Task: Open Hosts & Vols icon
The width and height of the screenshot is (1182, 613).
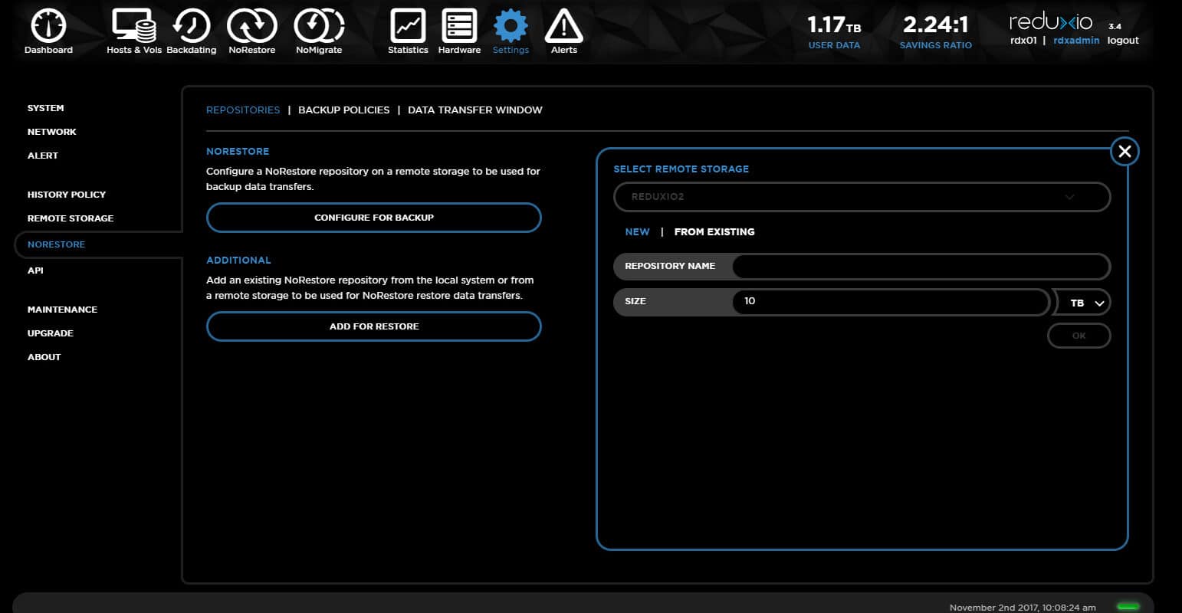Action: [x=134, y=25]
